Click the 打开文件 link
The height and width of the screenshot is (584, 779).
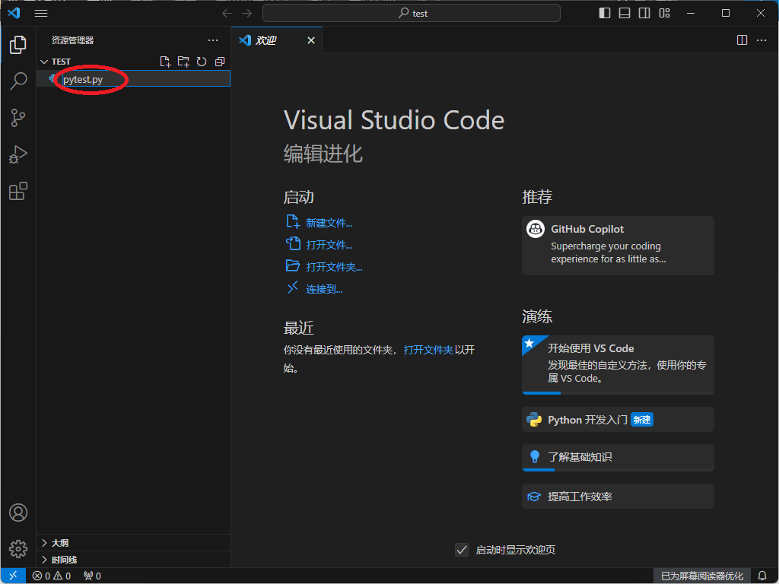(329, 245)
